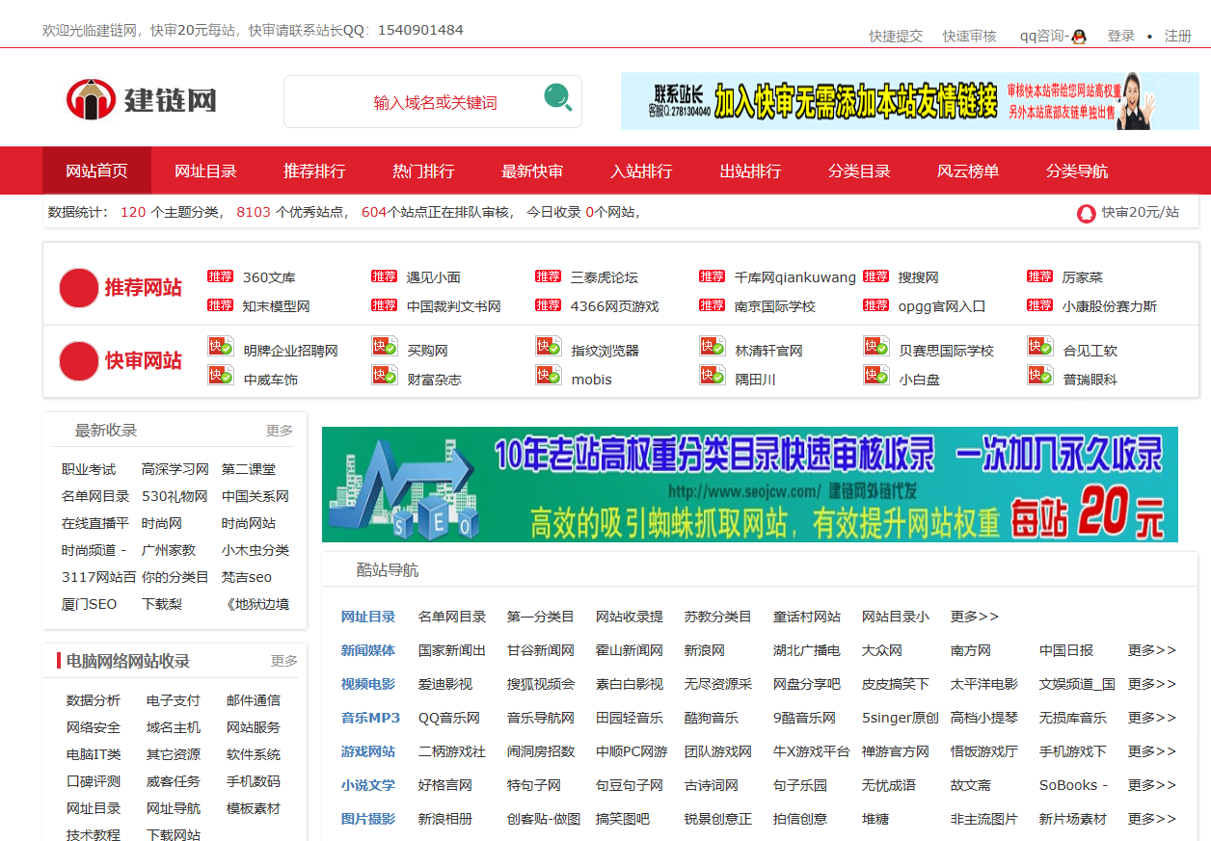Click the 快 badge icon beside 贝赛思国际学校
Viewport: 1211px width, 841px height.
click(x=876, y=347)
